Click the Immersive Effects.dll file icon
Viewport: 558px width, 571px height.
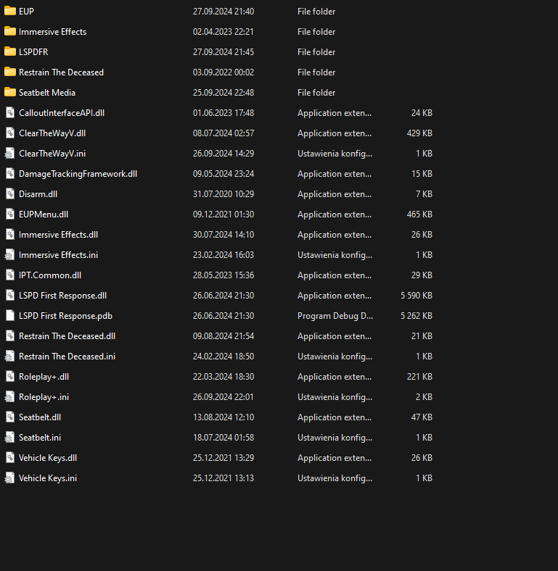10,235
